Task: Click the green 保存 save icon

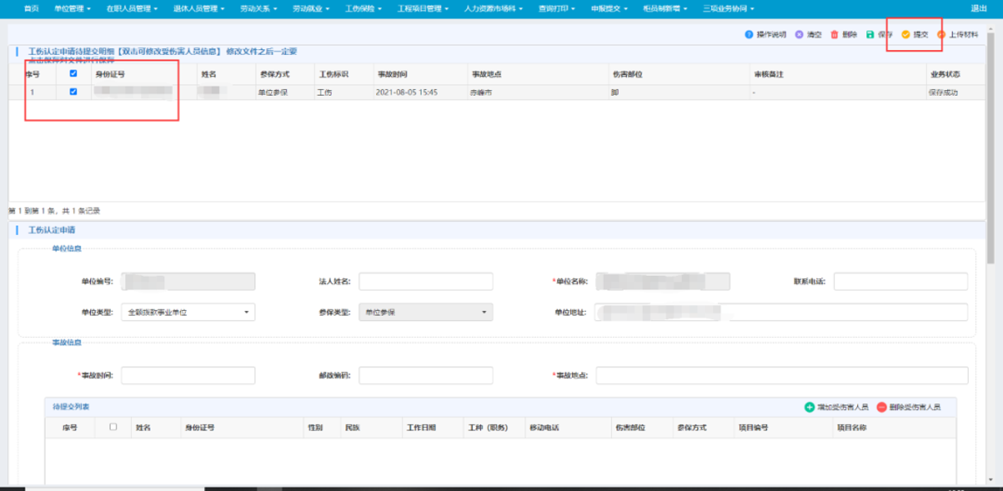Action: pyautogui.click(x=870, y=34)
